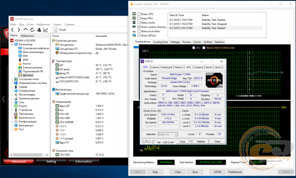Select the Разгон overclock tree item
The image size is (296, 178).
27,64
